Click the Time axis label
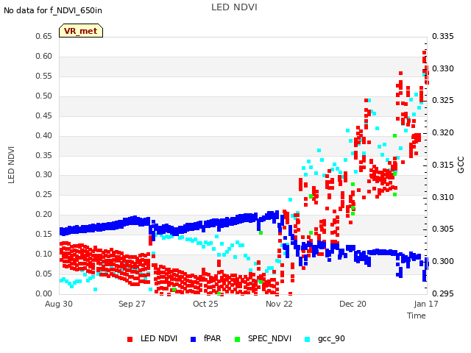Image resolution: width=471 pixels, height=353 pixels. [417, 315]
